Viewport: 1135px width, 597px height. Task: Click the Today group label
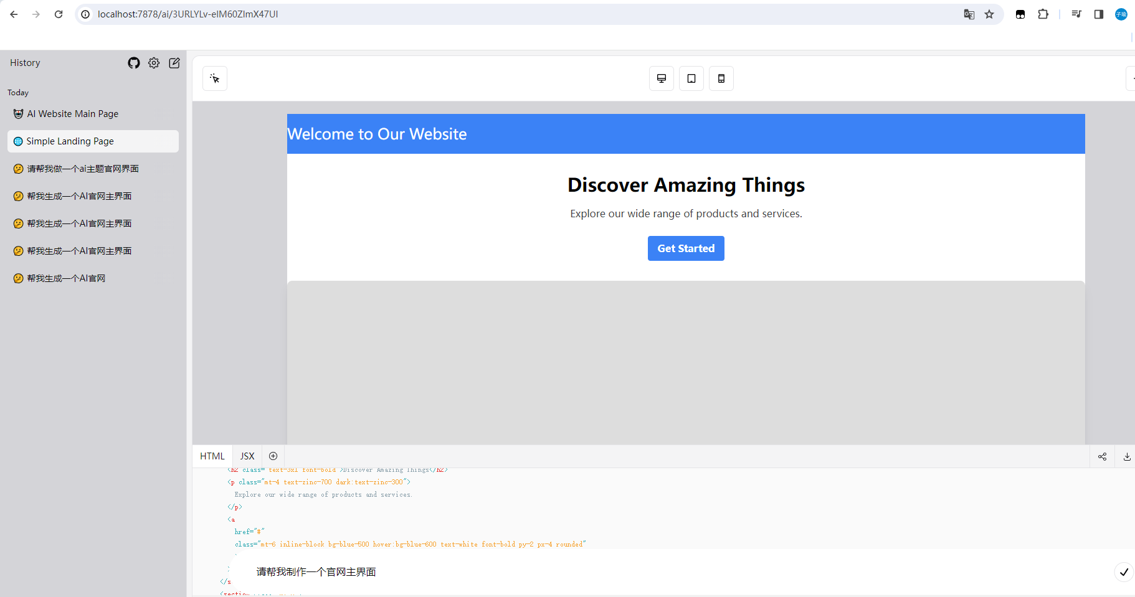click(18, 93)
